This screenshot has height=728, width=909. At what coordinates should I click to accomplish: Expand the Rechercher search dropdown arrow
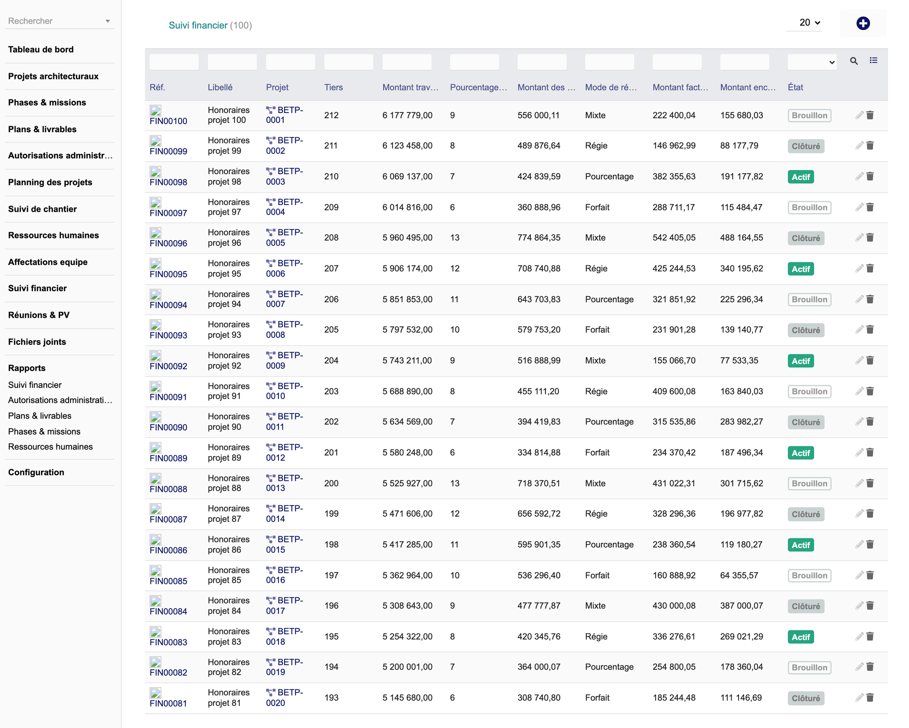point(107,21)
